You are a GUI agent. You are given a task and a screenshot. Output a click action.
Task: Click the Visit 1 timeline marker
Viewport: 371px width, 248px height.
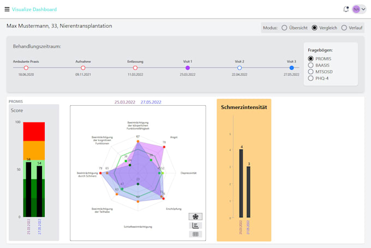coord(187,68)
